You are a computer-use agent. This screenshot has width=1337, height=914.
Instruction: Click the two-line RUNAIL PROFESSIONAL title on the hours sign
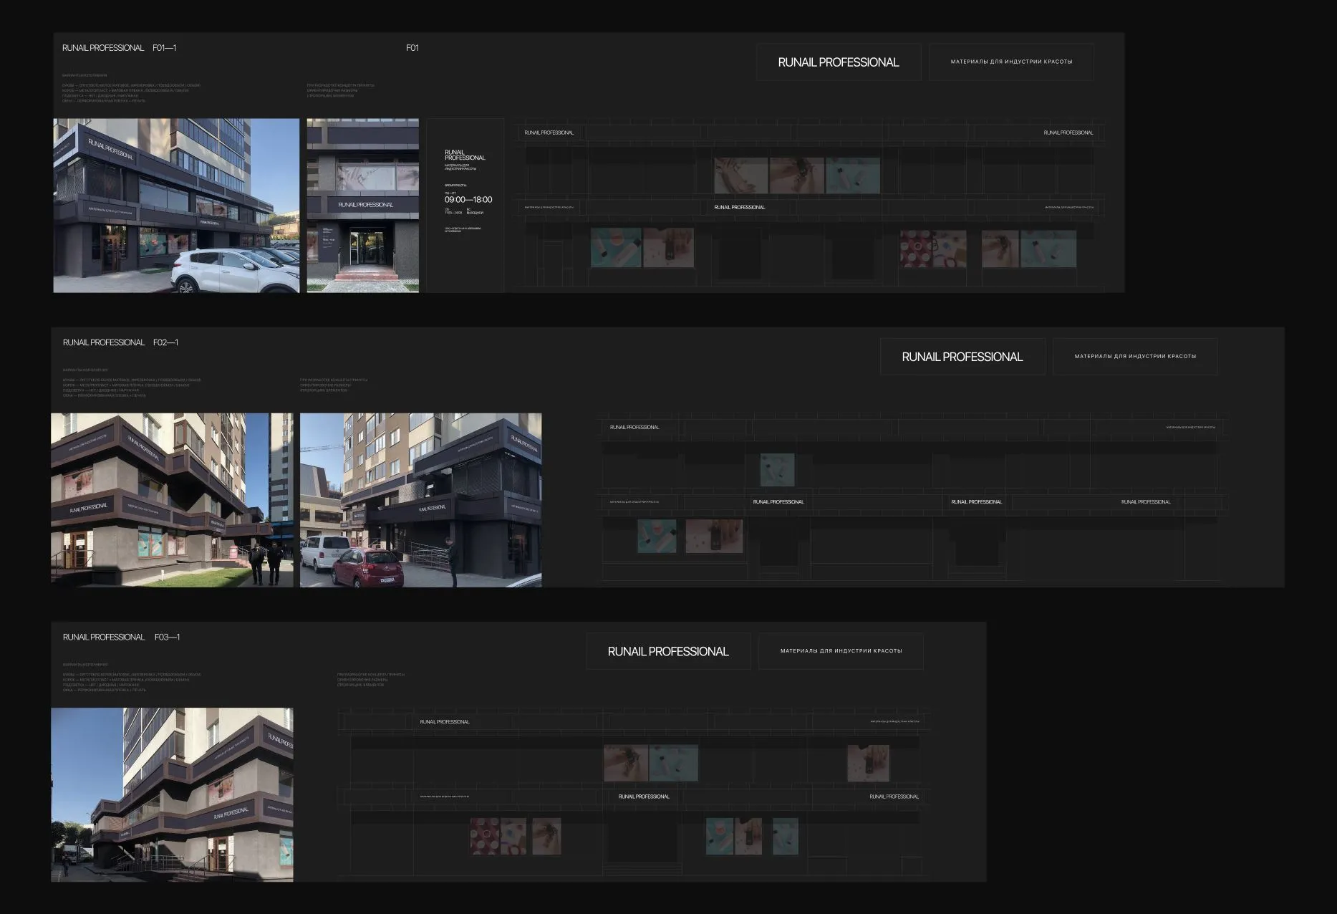click(465, 155)
